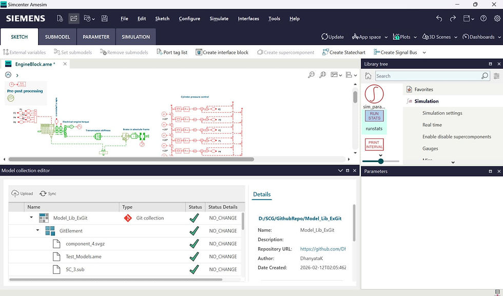Open the File menu
Viewport: 503px width, 296px height.
point(124,18)
